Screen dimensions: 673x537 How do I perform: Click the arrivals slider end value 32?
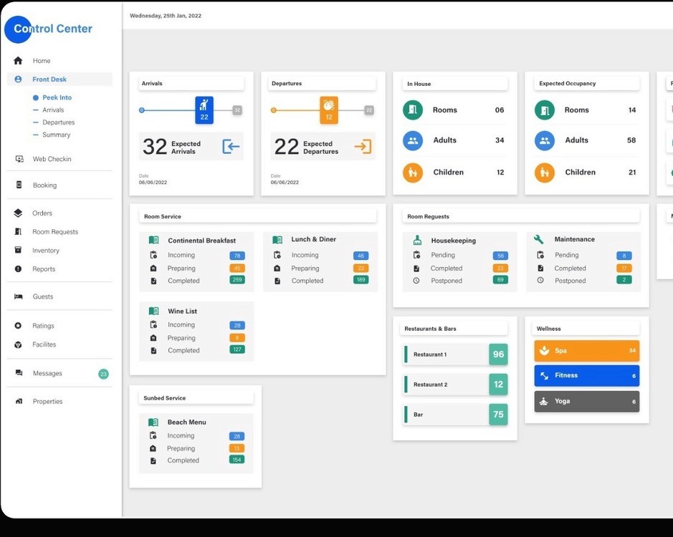pyautogui.click(x=237, y=110)
